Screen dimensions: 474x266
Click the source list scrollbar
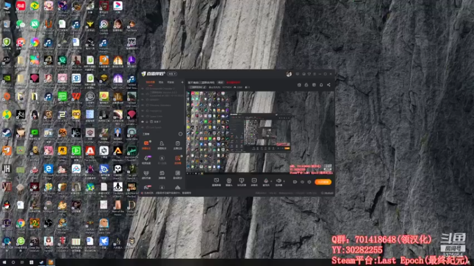click(x=185, y=106)
